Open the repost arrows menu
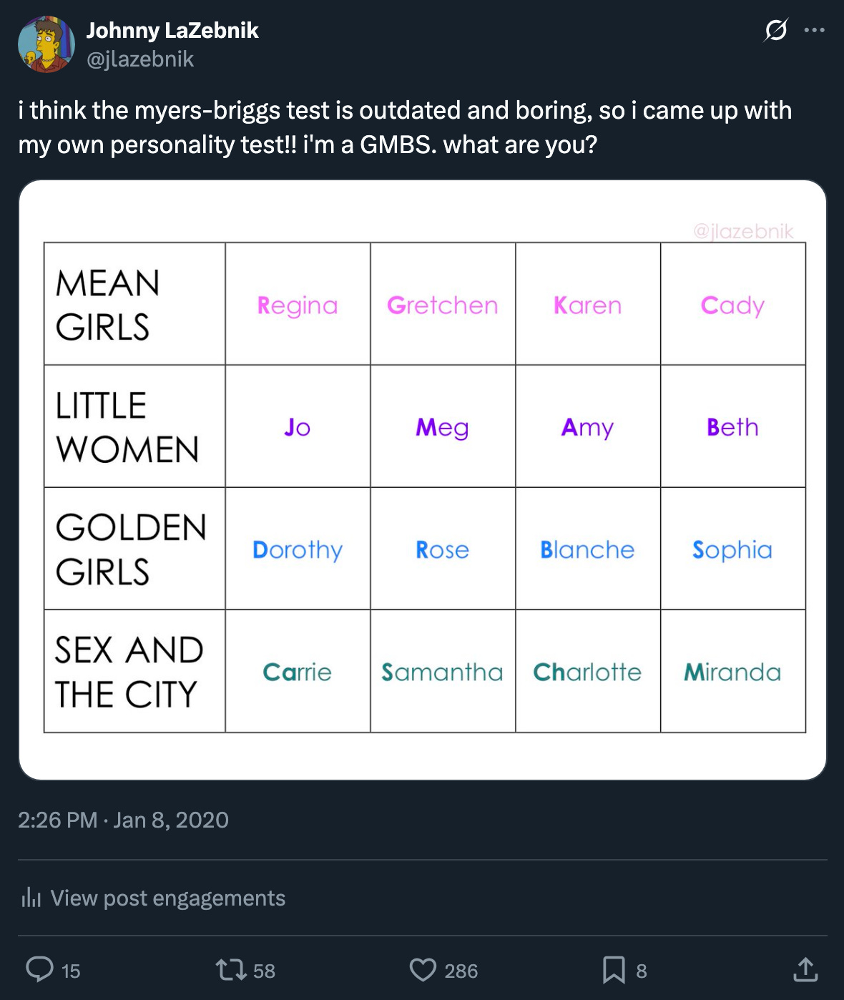The width and height of the screenshot is (844, 1000). click(x=231, y=969)
